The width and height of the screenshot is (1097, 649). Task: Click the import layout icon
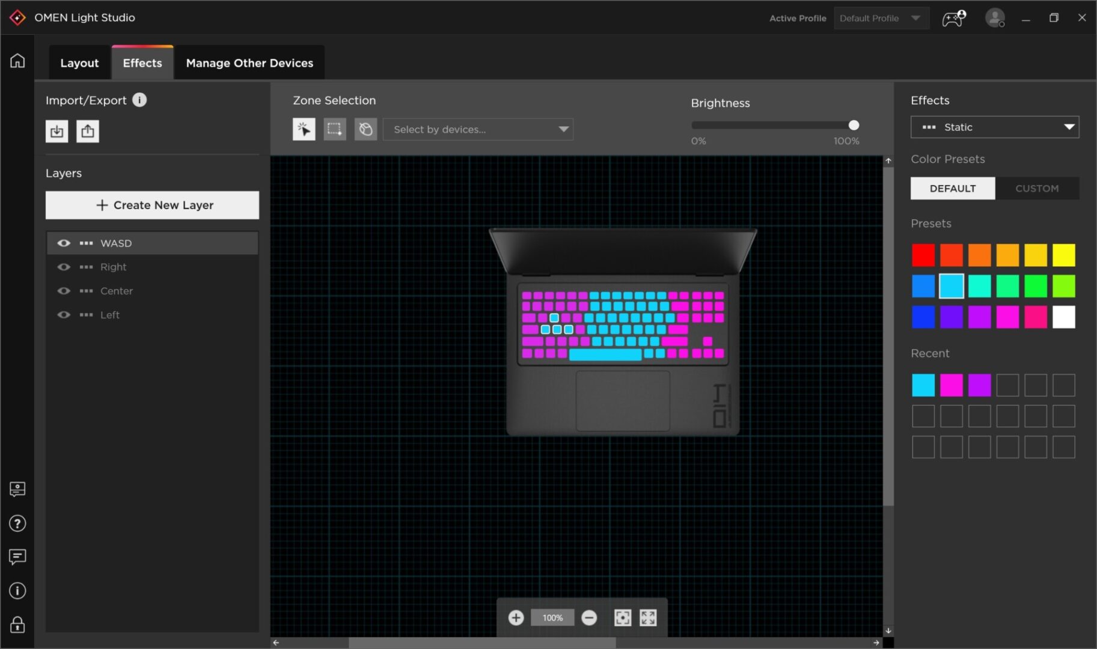pos(57,131)
